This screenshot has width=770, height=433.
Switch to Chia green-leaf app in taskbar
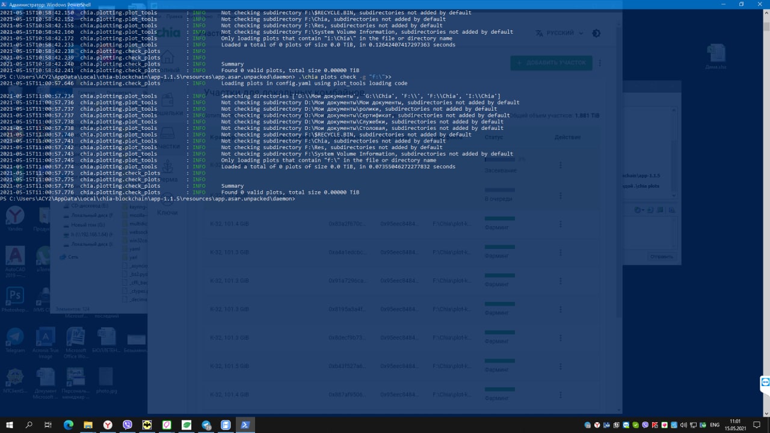186,425
